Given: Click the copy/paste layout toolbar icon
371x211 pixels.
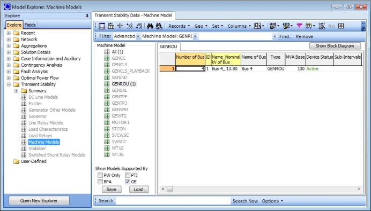Looking at the screenshot, I should tap(259, 26).
